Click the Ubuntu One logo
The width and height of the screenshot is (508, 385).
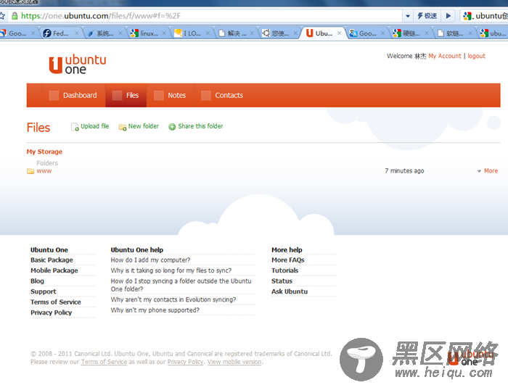(x=78, y=64)
